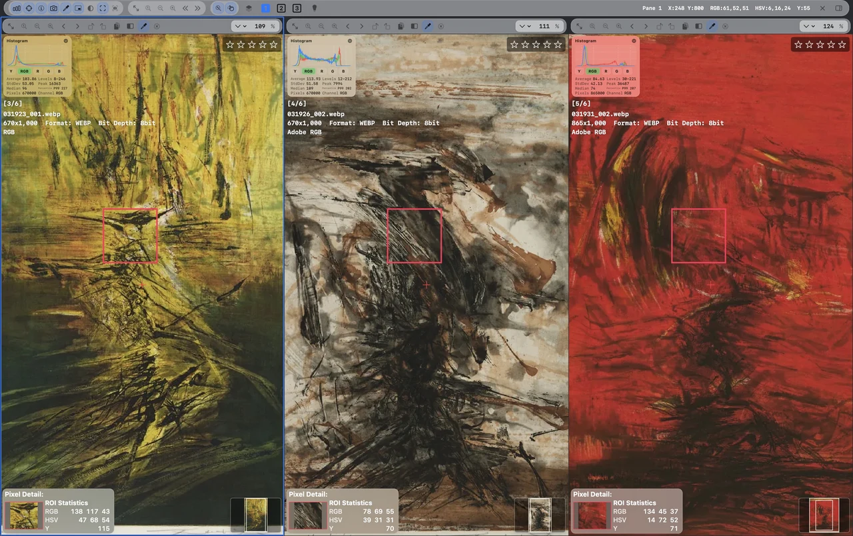
Task: Click the camera snapshot icon in main toolbar
Action: (x=53, y=8)
